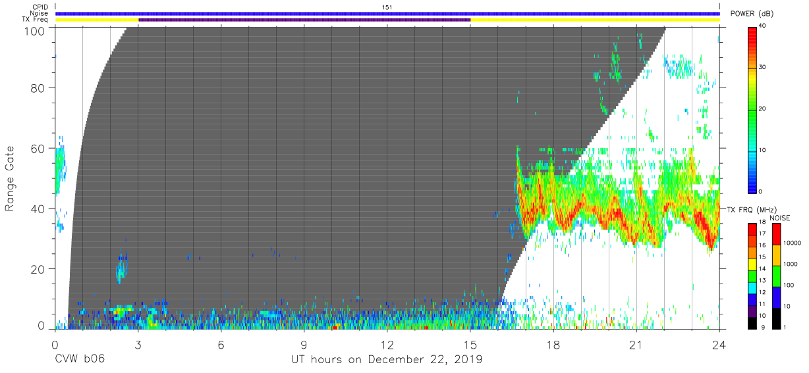The height and width of the screenshot is (373, 809).
Task: Select the 100 label in NOISE legend
Action: 788,285
